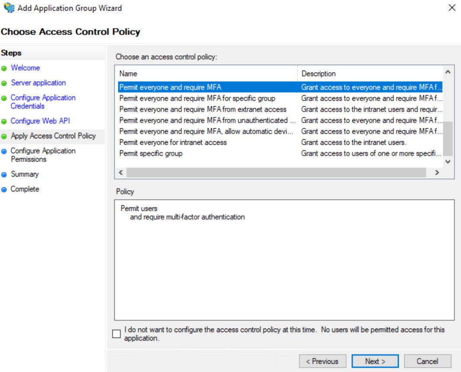Click green bullet beside Configure Application Credentials

click(x=4, y=98)
